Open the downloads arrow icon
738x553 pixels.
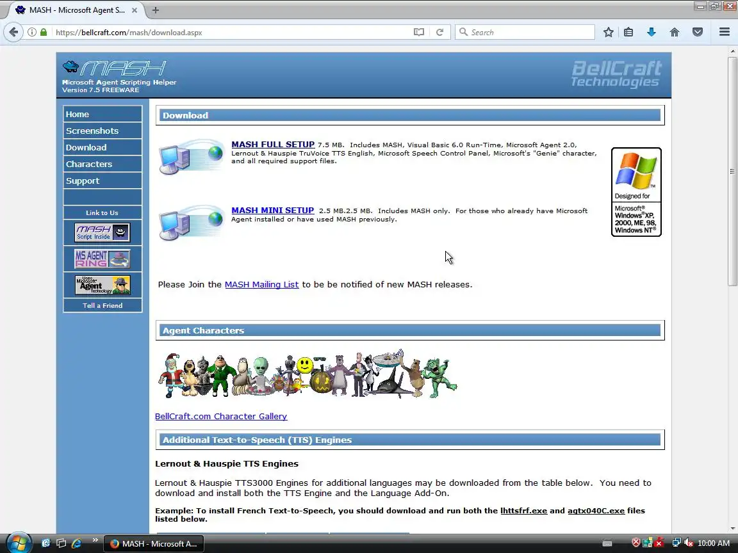[652, 32]
